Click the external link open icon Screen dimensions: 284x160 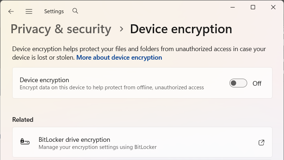click(261, 142)
